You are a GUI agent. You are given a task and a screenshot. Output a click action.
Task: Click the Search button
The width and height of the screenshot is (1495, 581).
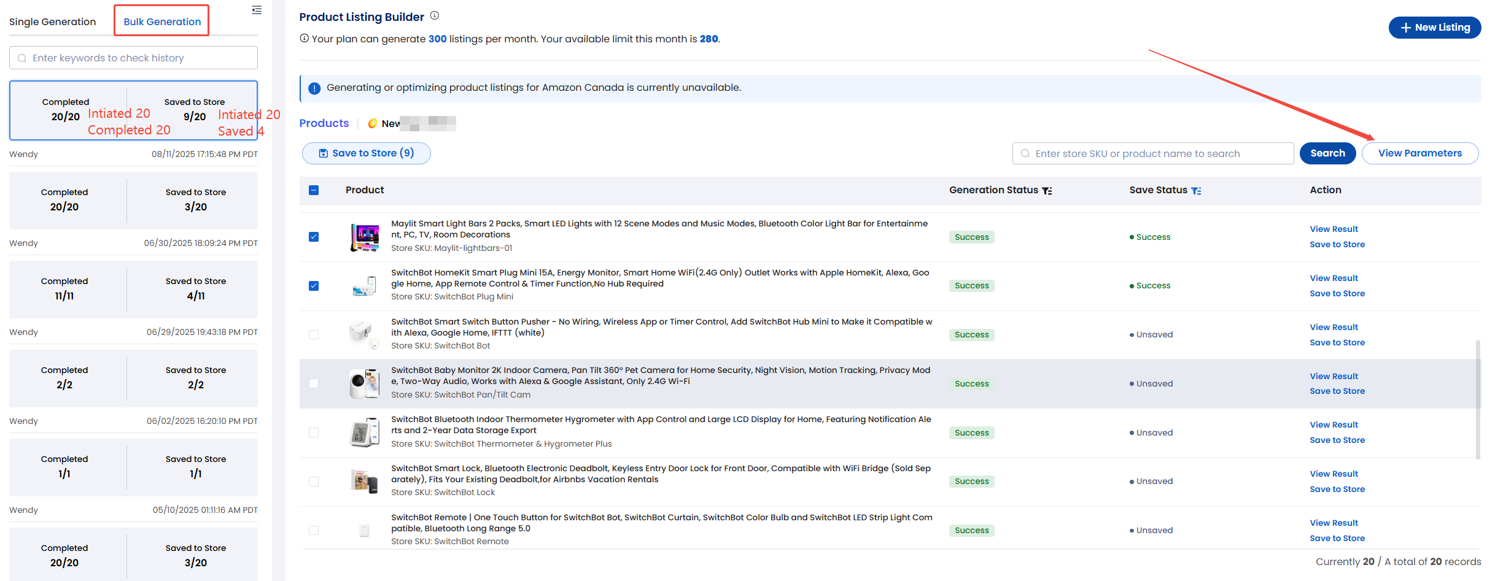1327,153
